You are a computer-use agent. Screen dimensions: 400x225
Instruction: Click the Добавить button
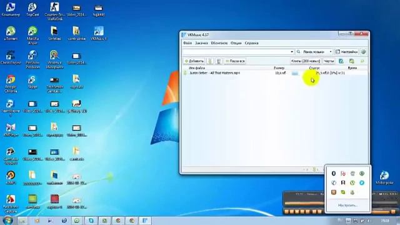point(194,61)
